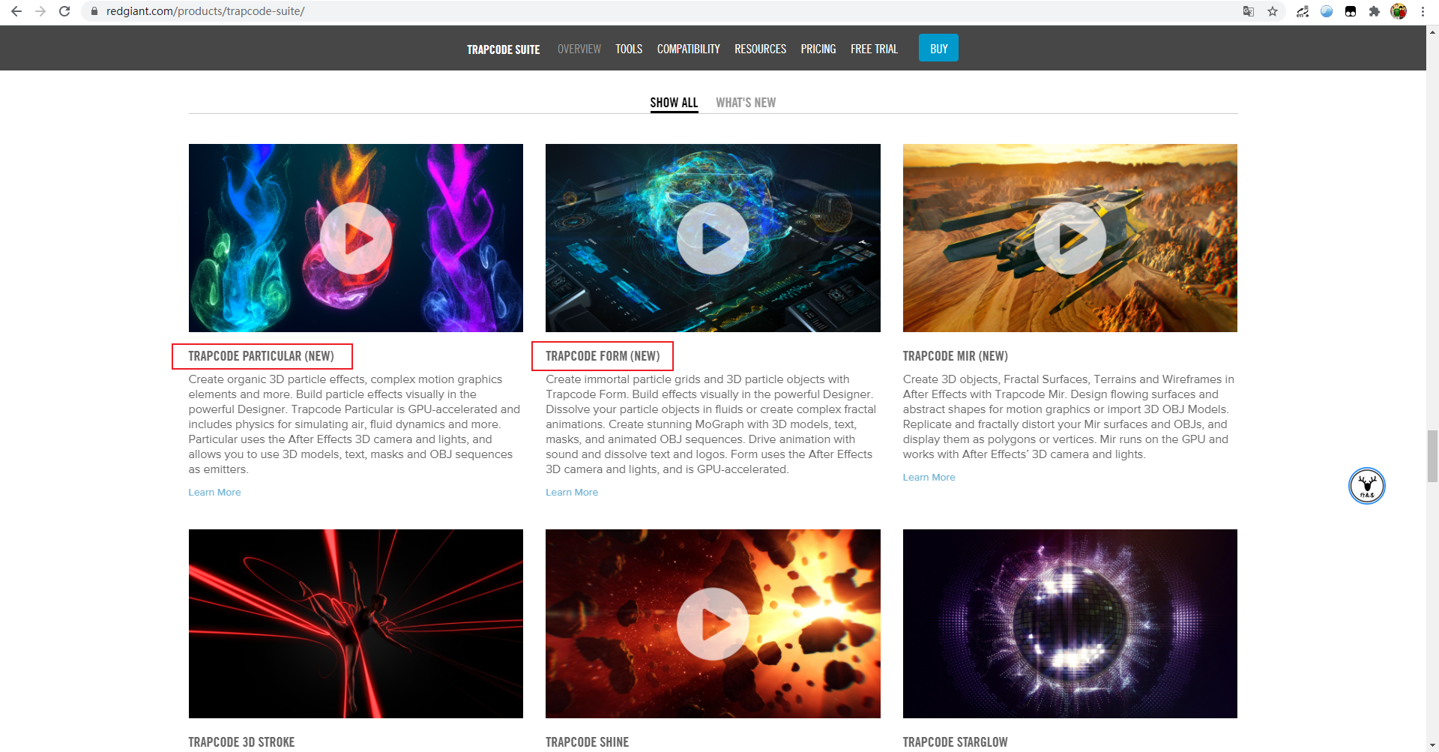The image size is (1439, 752).
Task: Open the Chrome three-dot menu
Action: point(1423,11)
